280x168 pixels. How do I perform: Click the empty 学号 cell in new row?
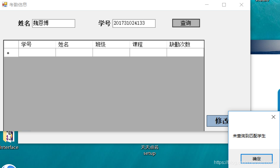click(37, 53)
